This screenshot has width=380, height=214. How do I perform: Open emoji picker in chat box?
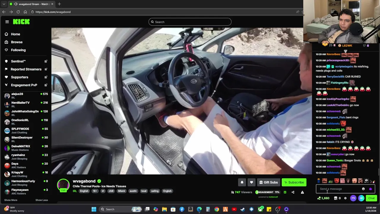click(x=363, y=189)
